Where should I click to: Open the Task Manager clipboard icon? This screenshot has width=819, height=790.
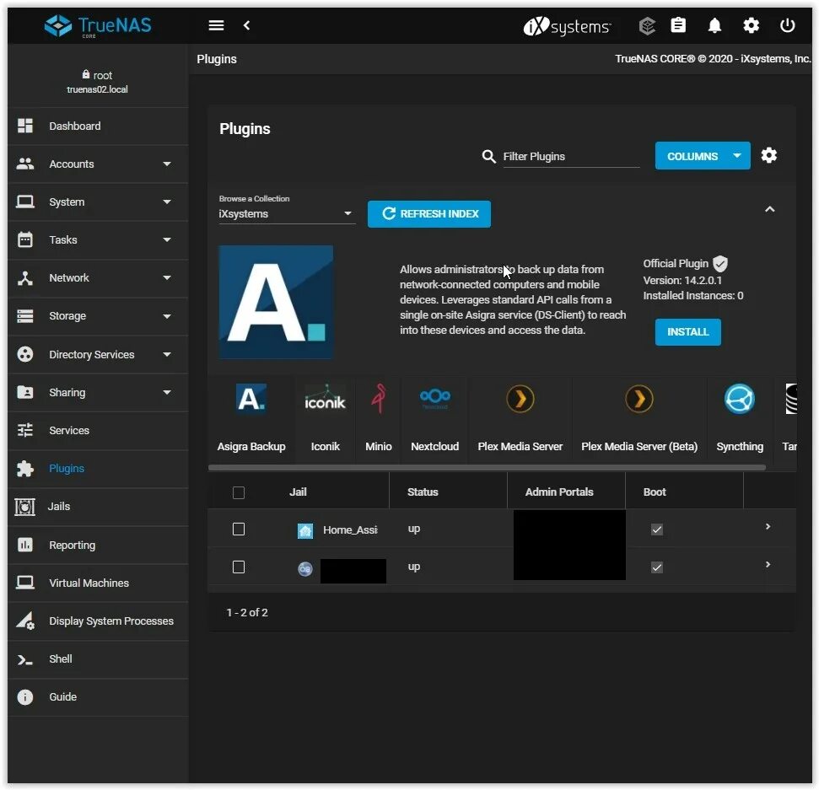[678, 25]
